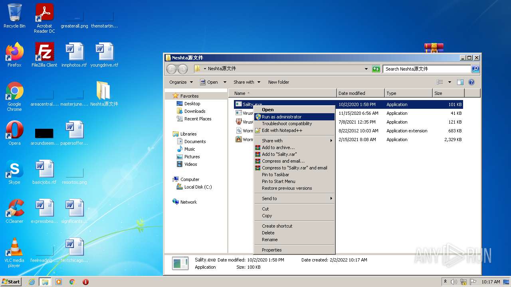511x287 pixels.
Task: Click the taskbar clock showing 10:17 AM
Action: pos(491,282)
